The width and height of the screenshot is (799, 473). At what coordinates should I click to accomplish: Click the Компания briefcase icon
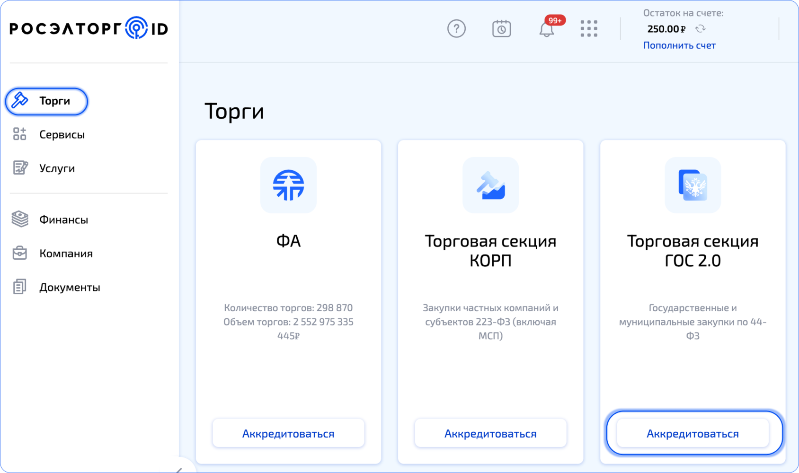coord(20,253)
